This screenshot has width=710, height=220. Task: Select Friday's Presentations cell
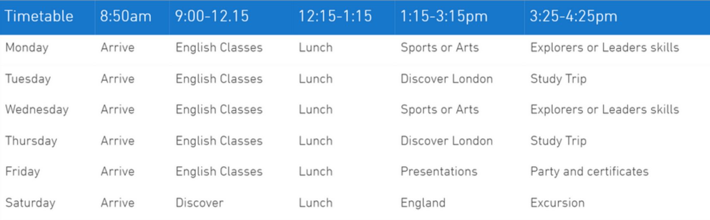(x=439, y=171)
